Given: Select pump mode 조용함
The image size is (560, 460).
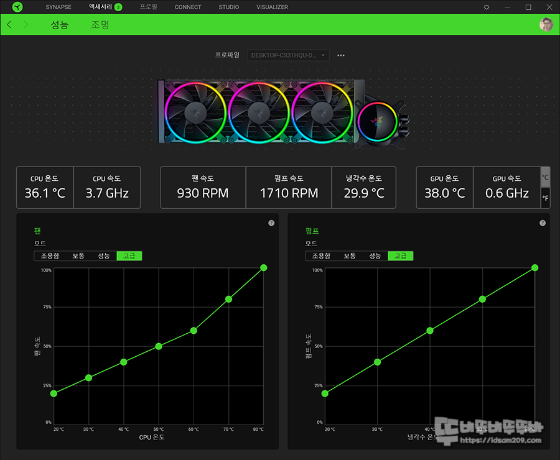Looking at the screenshot, I should tap(321, 256).
